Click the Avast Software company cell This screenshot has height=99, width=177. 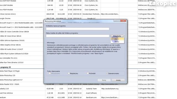coord(91,93)
